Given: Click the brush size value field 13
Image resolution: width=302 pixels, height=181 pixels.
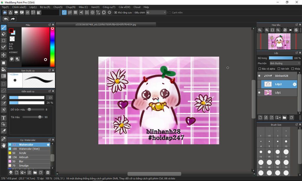Looking at the screenshot, I should 50,98.
